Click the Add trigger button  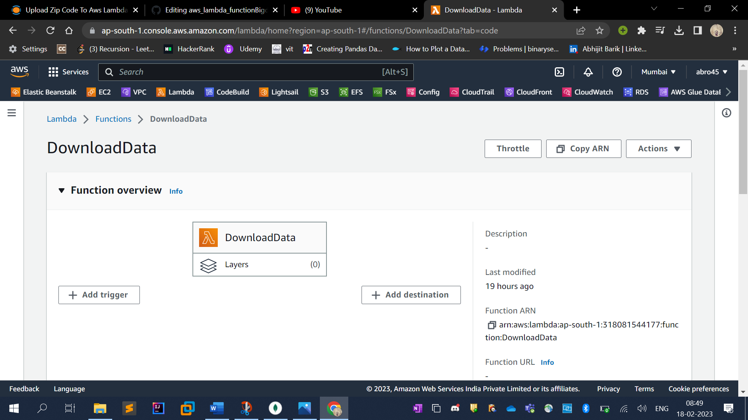[99, 295]
